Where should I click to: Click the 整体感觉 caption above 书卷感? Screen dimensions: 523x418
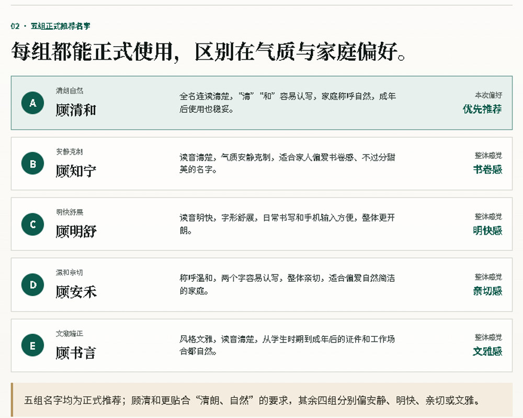488,156
